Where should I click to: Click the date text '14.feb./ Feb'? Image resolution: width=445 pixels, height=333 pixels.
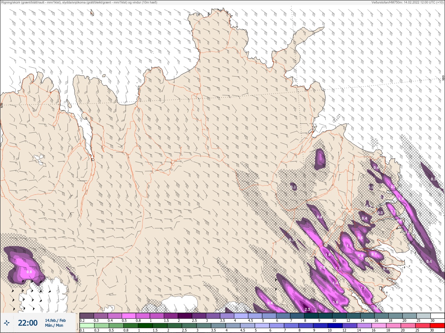[55, 320]
